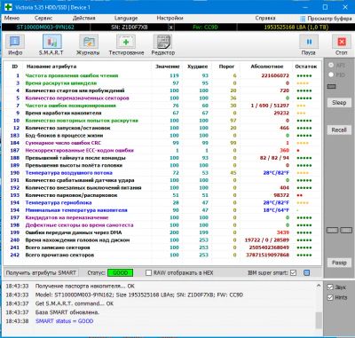
Task: Click the absolute value 29232
Action: 280,113
